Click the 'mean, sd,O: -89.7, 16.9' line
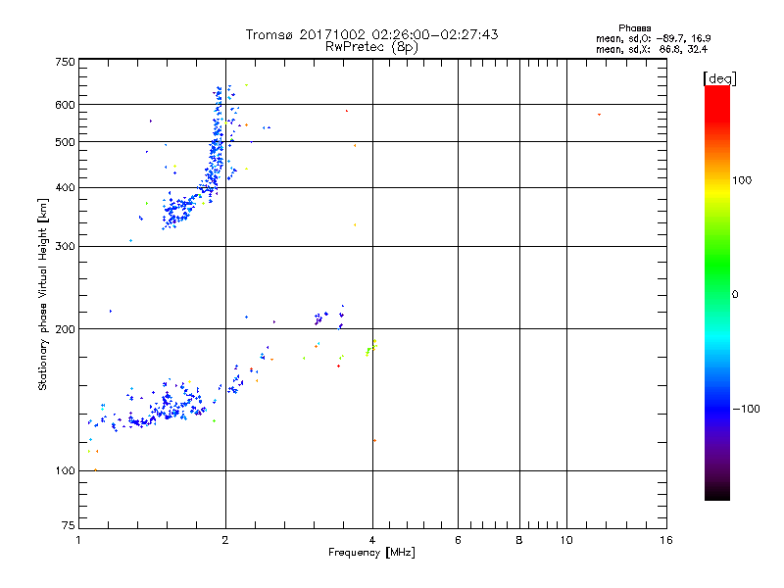Viewport: 784px width, 588px height. tap(653, 38)
